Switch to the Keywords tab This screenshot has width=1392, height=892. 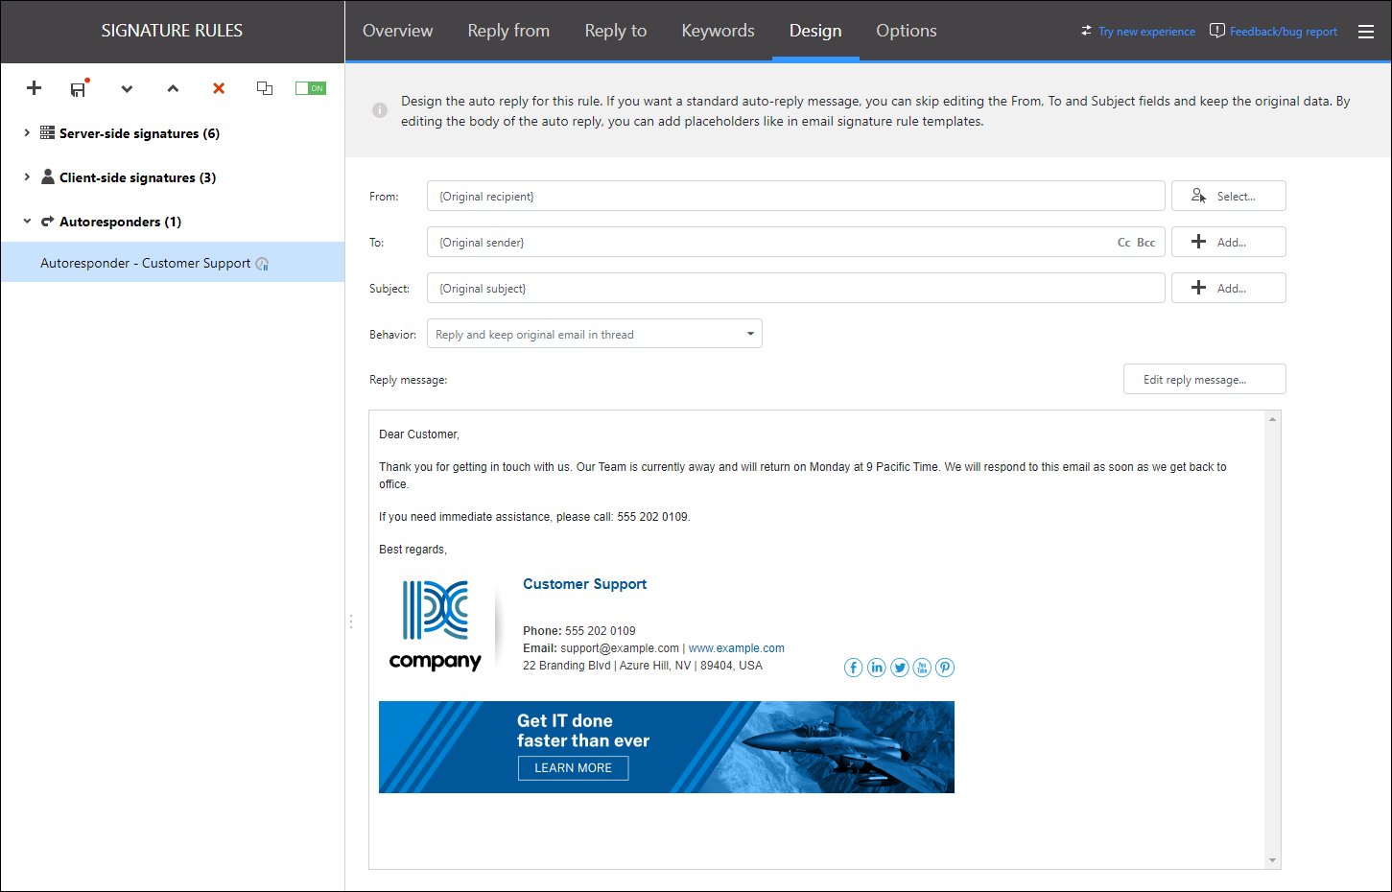718,31
